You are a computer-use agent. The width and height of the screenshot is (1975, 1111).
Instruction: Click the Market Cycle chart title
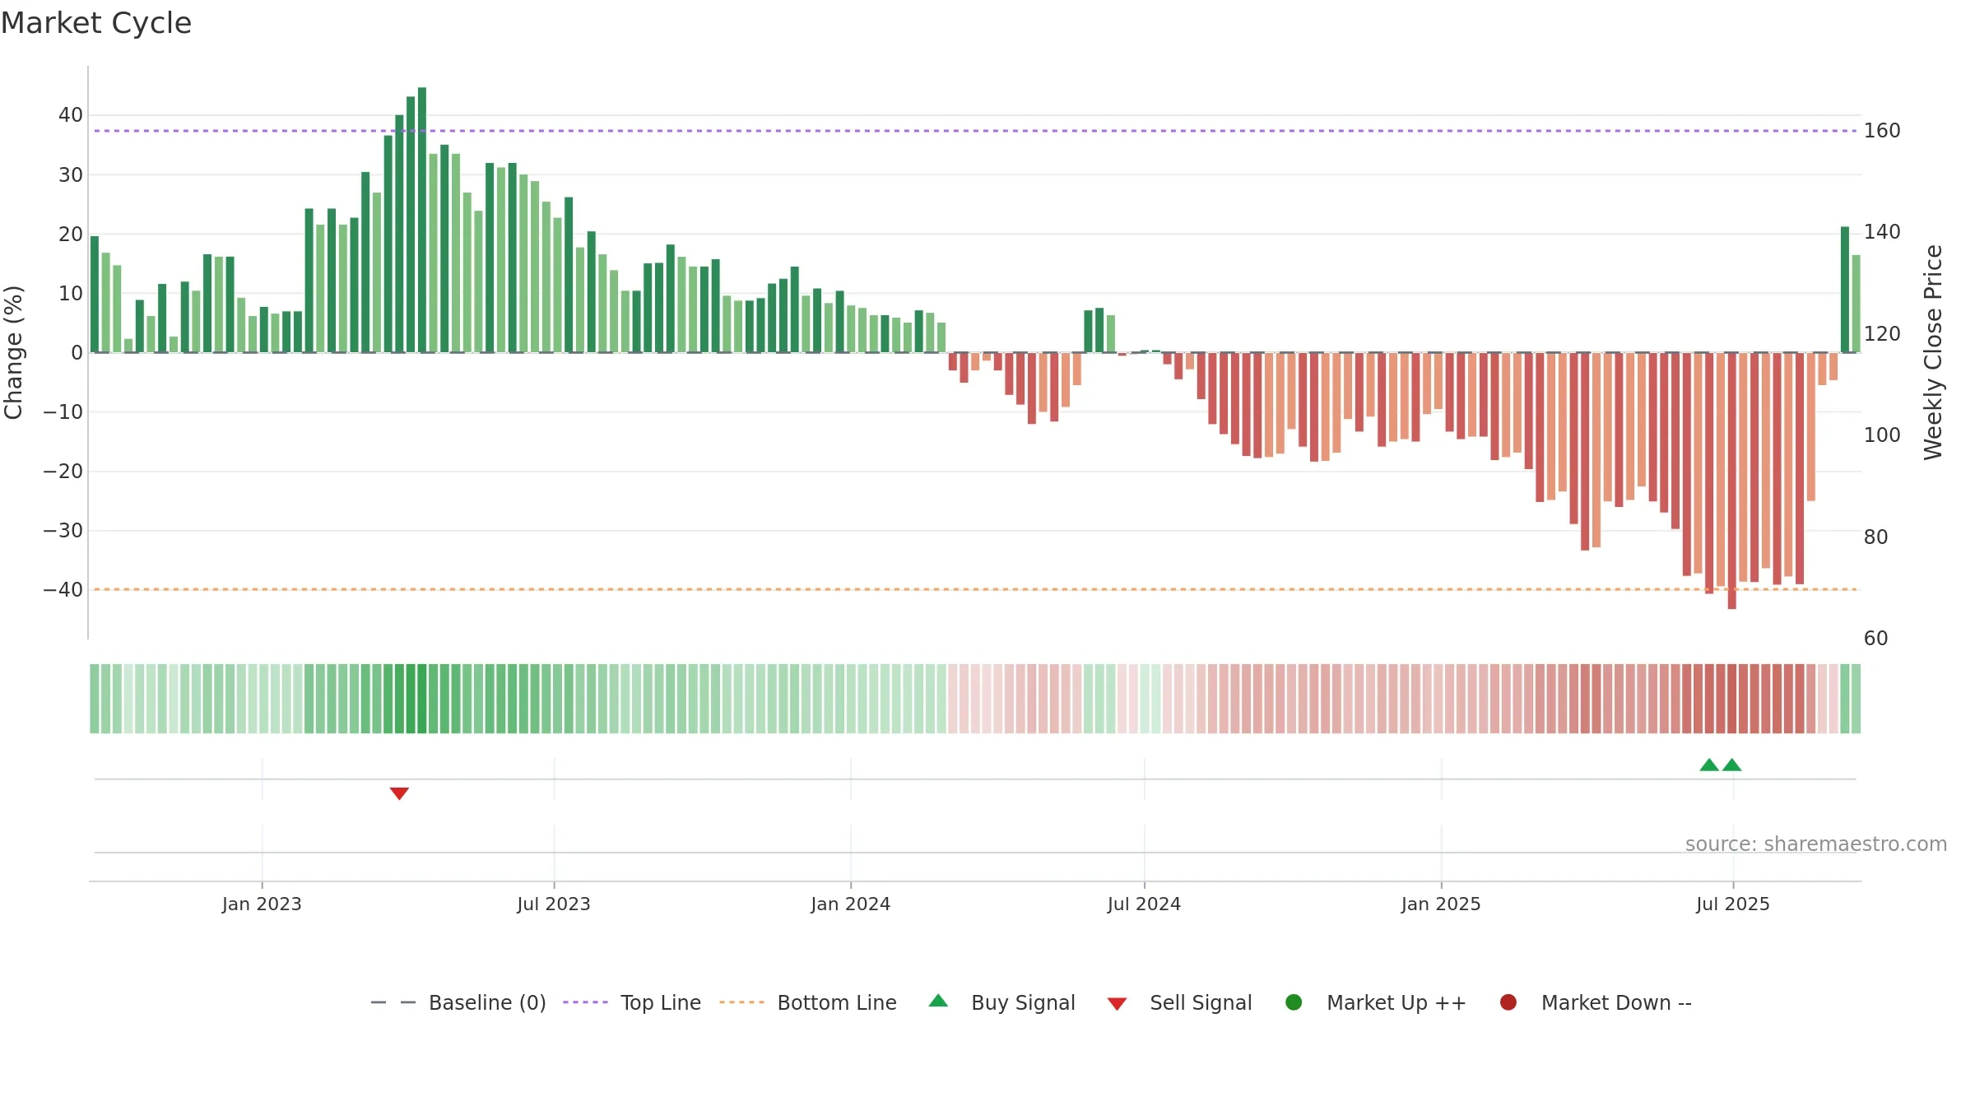tap(96, 23)
